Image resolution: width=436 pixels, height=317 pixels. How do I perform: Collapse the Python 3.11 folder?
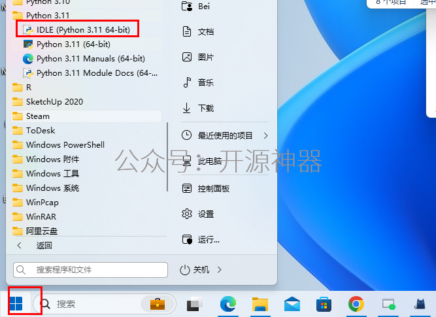pos(41,15)
